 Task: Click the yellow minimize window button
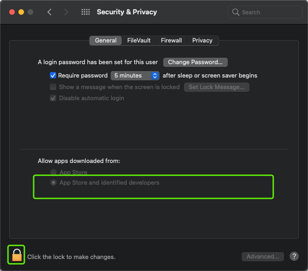point(21,12)
